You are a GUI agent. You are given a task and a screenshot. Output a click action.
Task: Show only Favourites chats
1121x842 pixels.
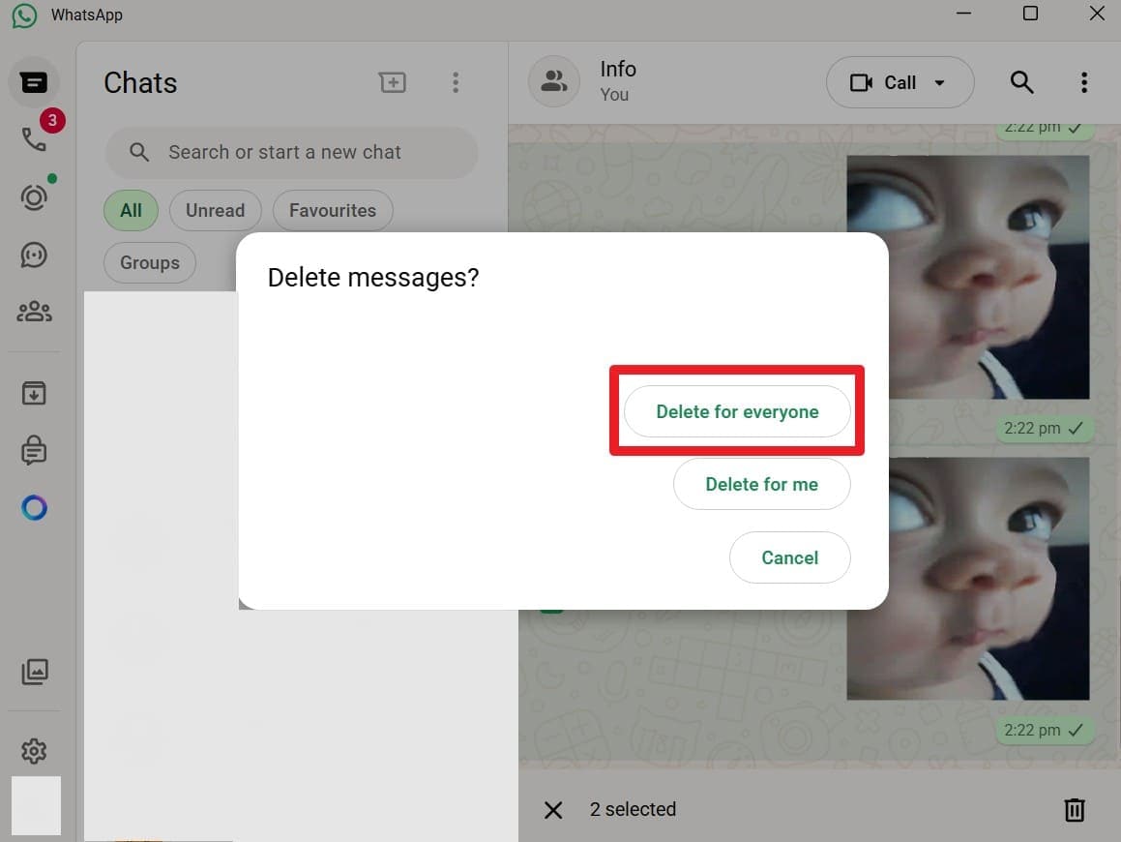coord(333,210)
